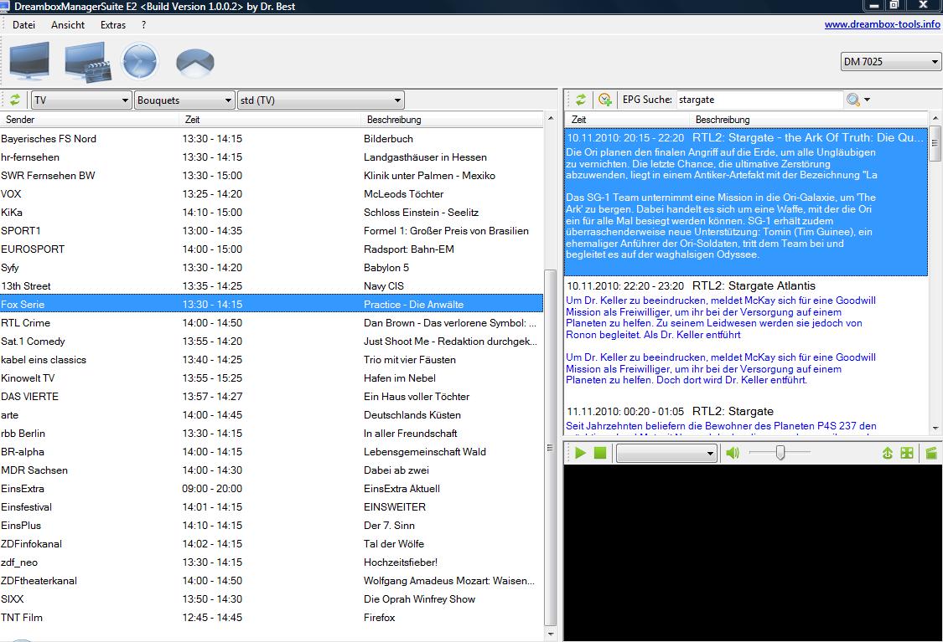Screen dimensions: 943x642
Task: Open the TV view monitor icon
Action: coord(29,61)
